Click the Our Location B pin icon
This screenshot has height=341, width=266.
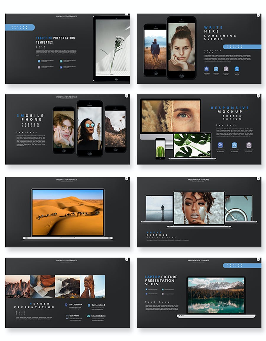click(89, 305)
